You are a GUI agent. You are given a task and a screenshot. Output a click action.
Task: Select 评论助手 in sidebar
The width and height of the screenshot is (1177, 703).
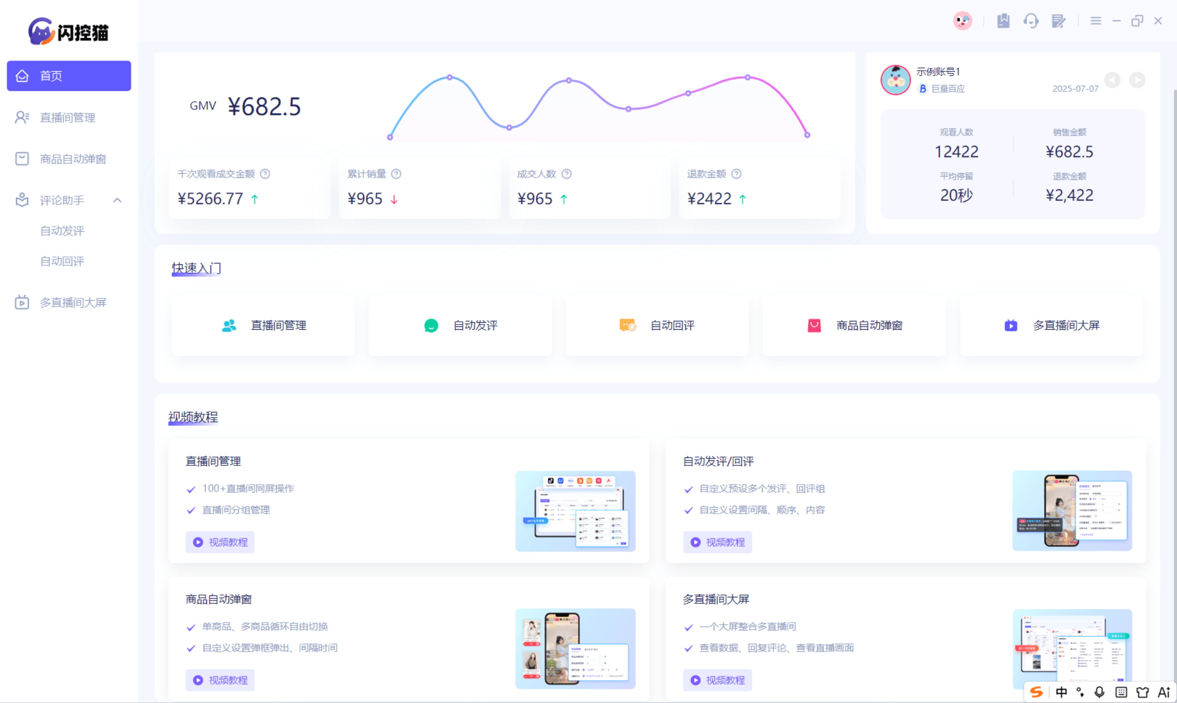(62, 200)
